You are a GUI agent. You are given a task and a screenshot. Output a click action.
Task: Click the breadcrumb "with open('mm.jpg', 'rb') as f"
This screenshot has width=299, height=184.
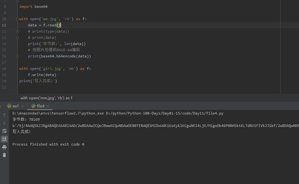pos(46,98)
